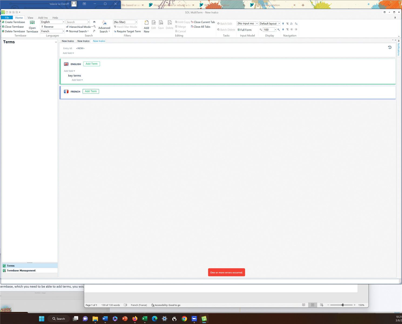Screen dimensions: 402x324
Task: Click the Save entry icon
Action: (161, 25)
